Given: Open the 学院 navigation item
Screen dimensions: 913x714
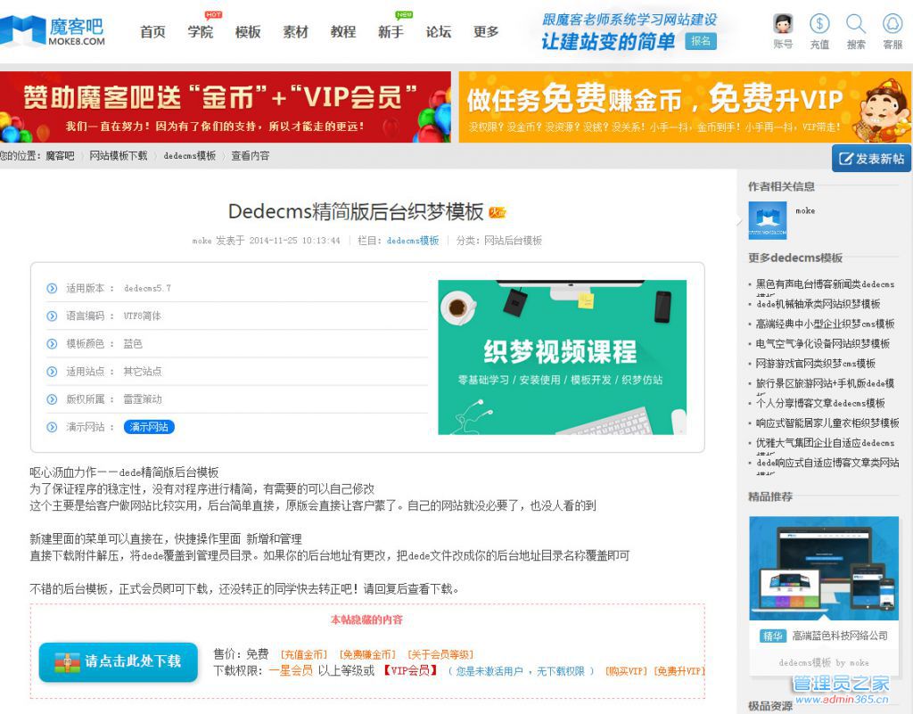Looking at the screenshot, I should [201, 32].
